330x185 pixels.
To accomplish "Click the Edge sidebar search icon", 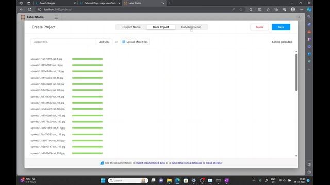I will (309, 17).
